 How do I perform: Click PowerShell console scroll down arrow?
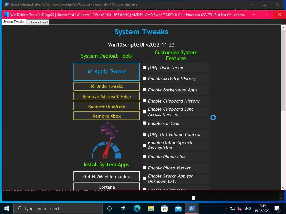[x=282, y=198]
